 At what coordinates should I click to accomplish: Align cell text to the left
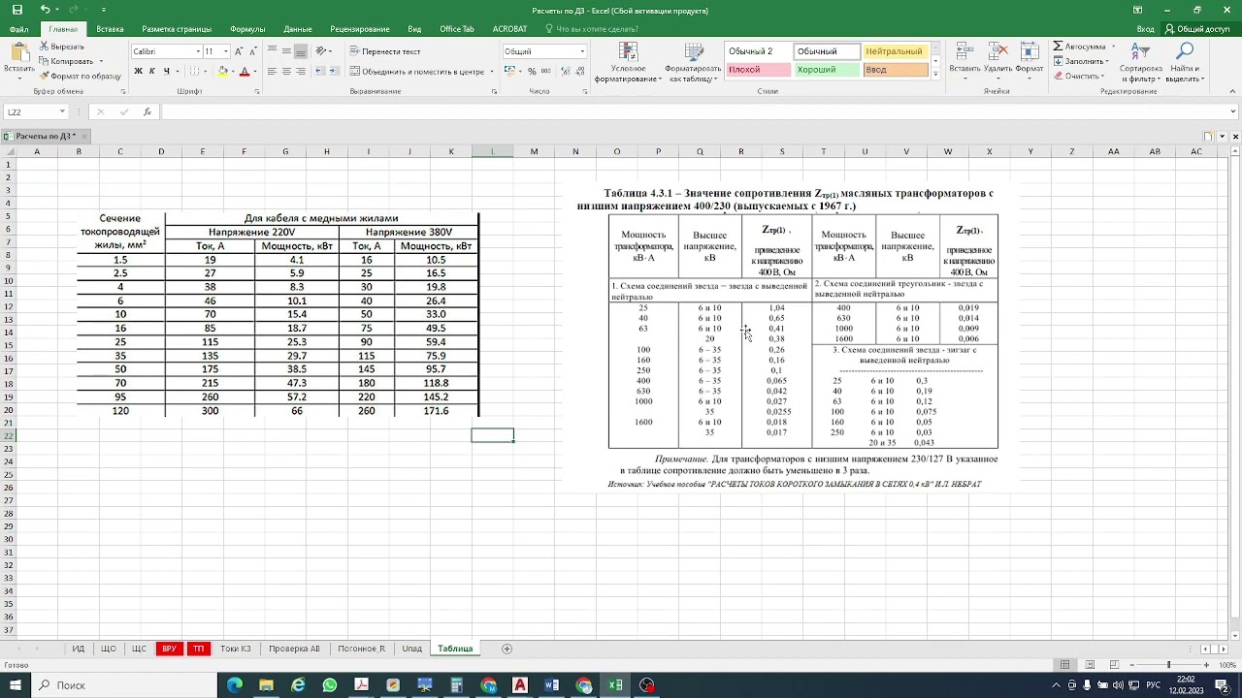point(272,71)
